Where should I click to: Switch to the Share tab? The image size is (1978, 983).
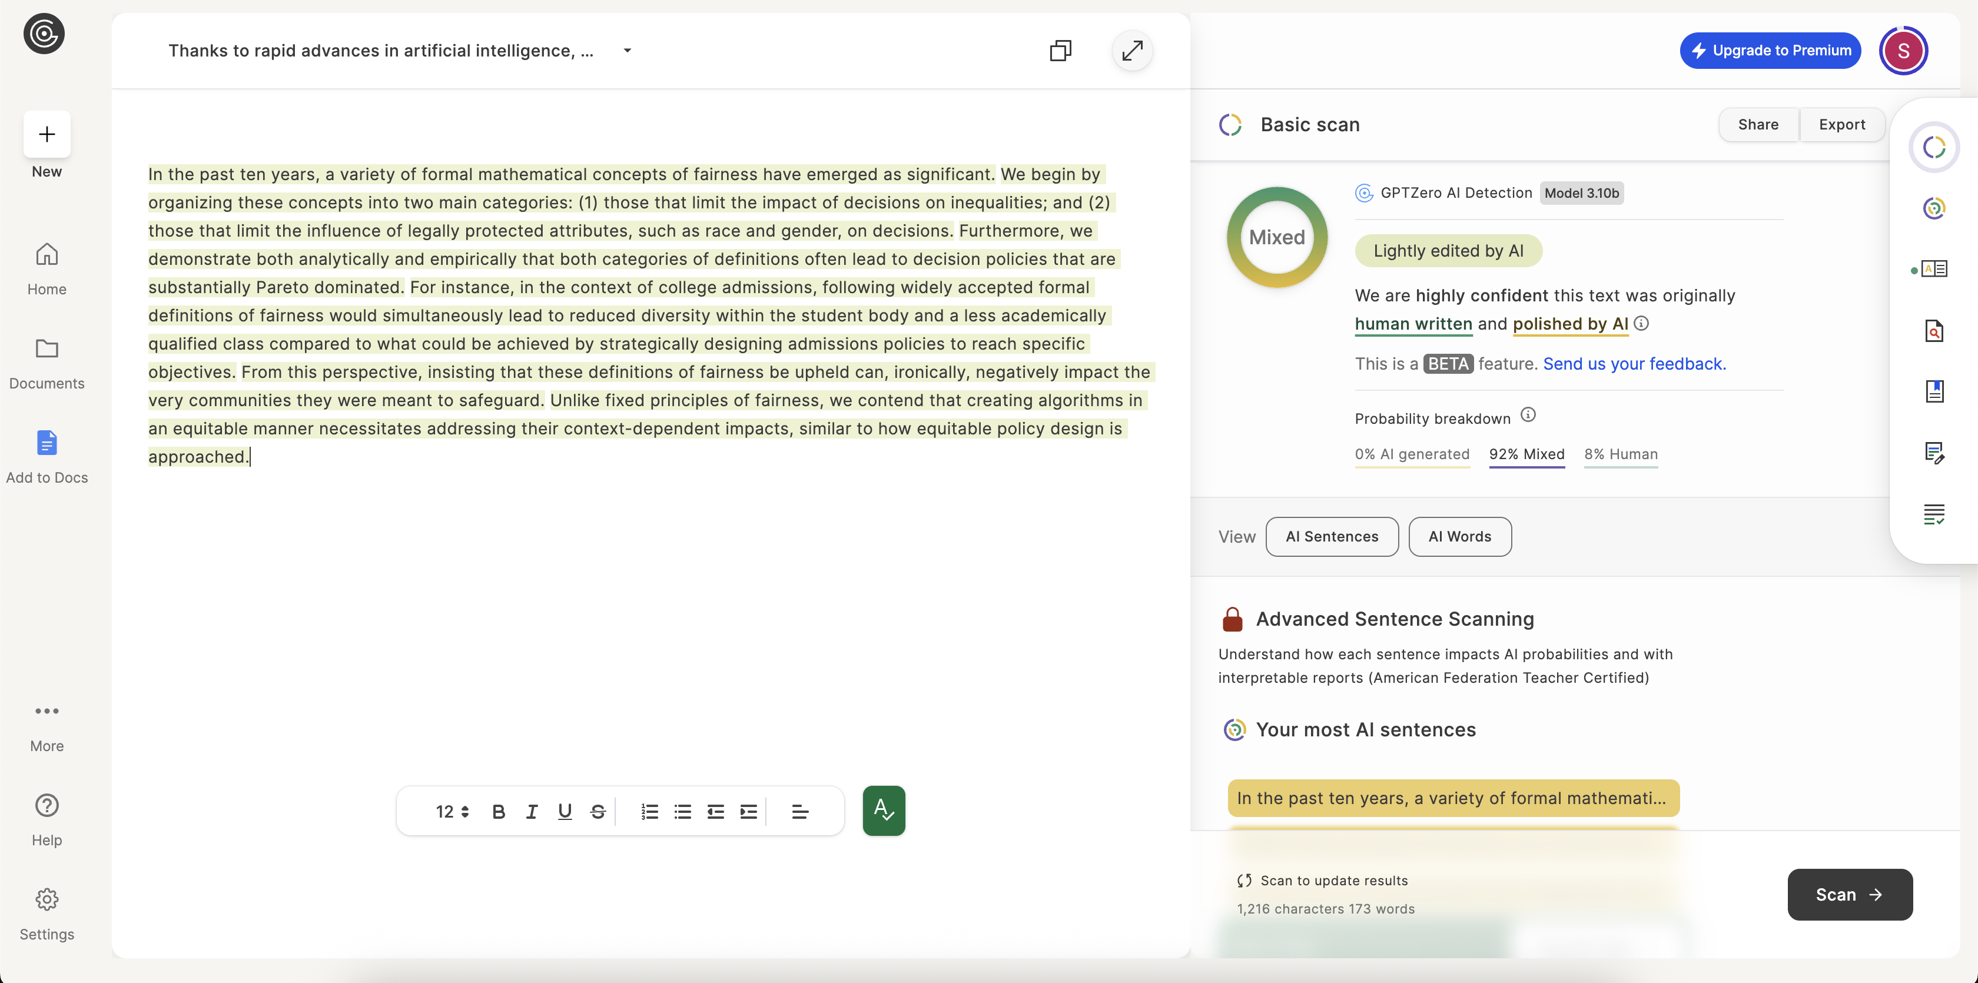tap(1758, 124)
